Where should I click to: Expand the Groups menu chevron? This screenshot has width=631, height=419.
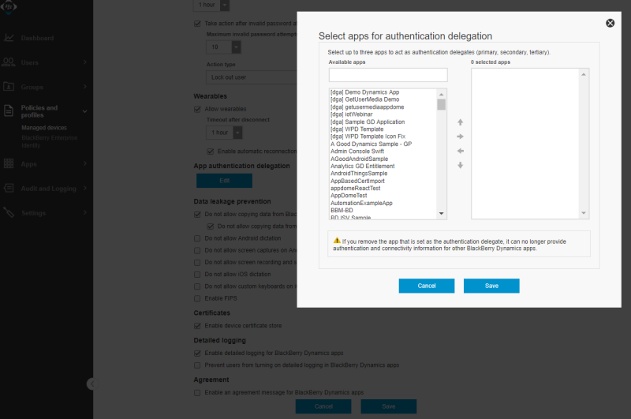click(x=85, y=87)
